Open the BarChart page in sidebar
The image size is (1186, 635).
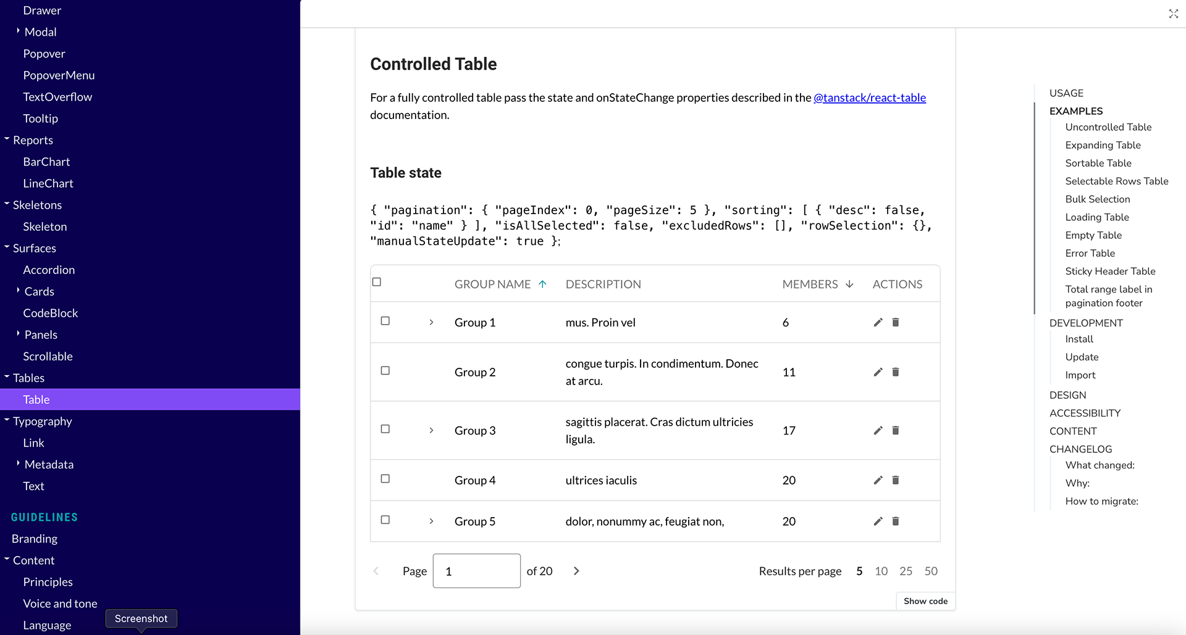pos(46,162)
